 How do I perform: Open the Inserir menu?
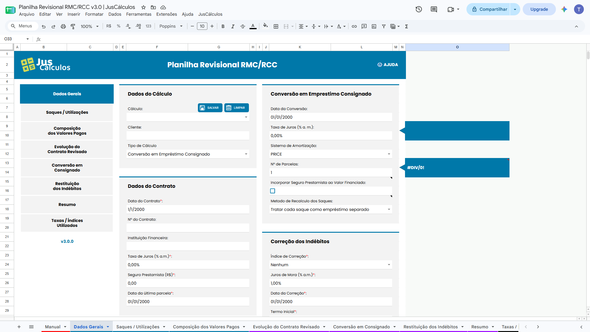(74, 14)
